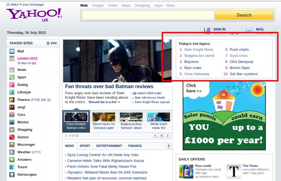Click the scroll-to-top arrow in news tabs

[169, 146]
